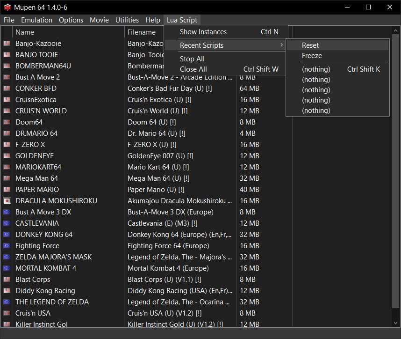This screenshot has width=401, height=339.
Task: Click filename Dr. Mario 64 (U) [!]
Action: point(156,133)
